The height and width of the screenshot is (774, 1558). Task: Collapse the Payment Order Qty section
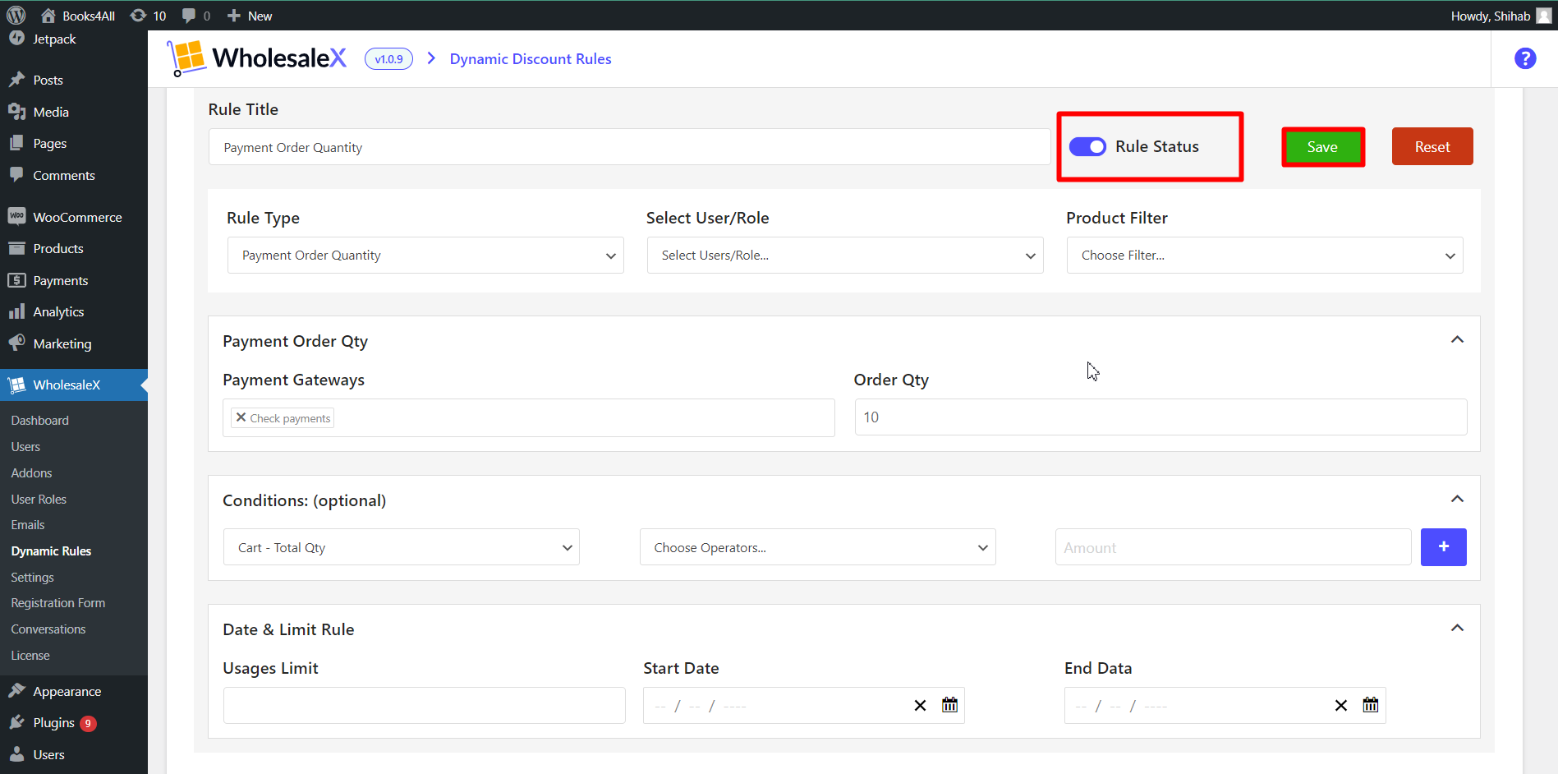coord(1457,339)
